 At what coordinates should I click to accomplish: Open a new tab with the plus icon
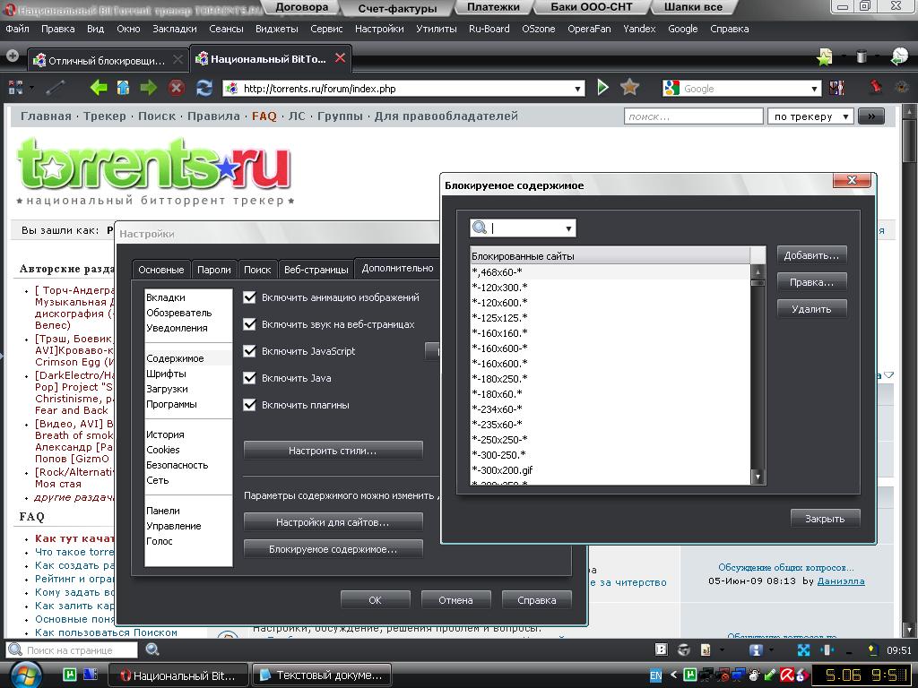pos(13,56)
